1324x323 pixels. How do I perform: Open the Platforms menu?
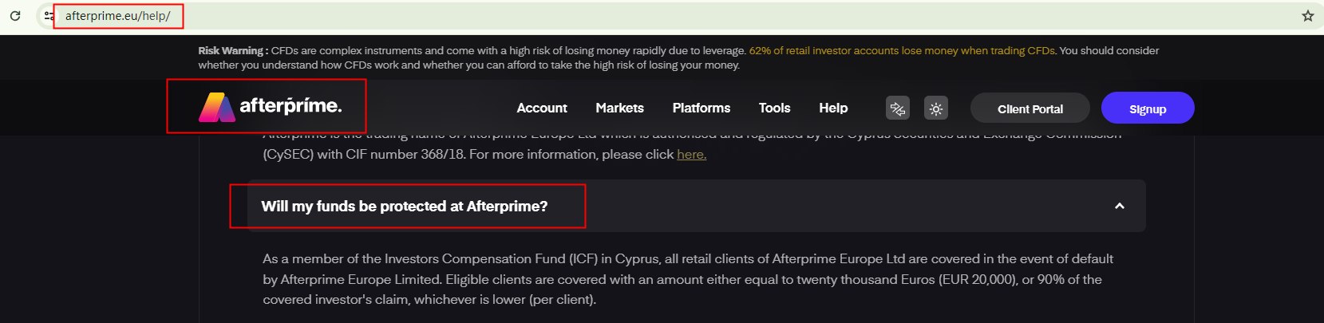coord(701,108)
